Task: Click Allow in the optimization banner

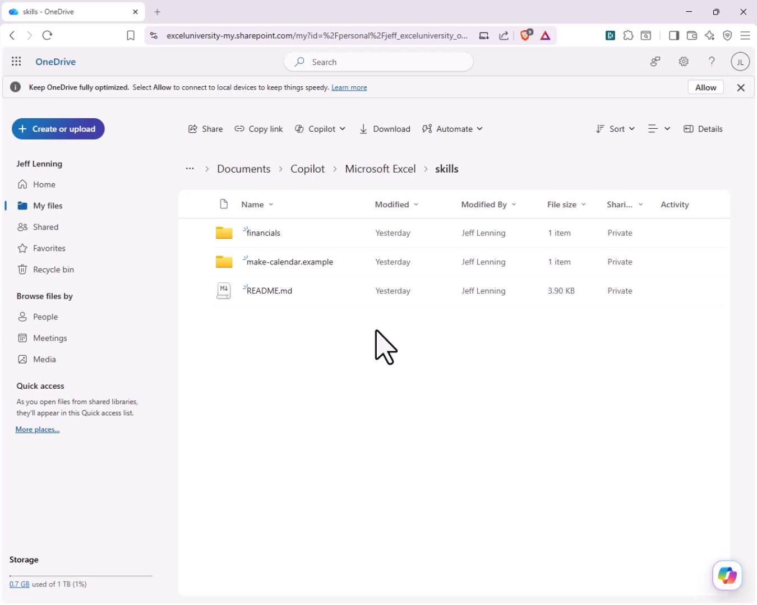Action: pyautogui.click(x=705, y=87)
